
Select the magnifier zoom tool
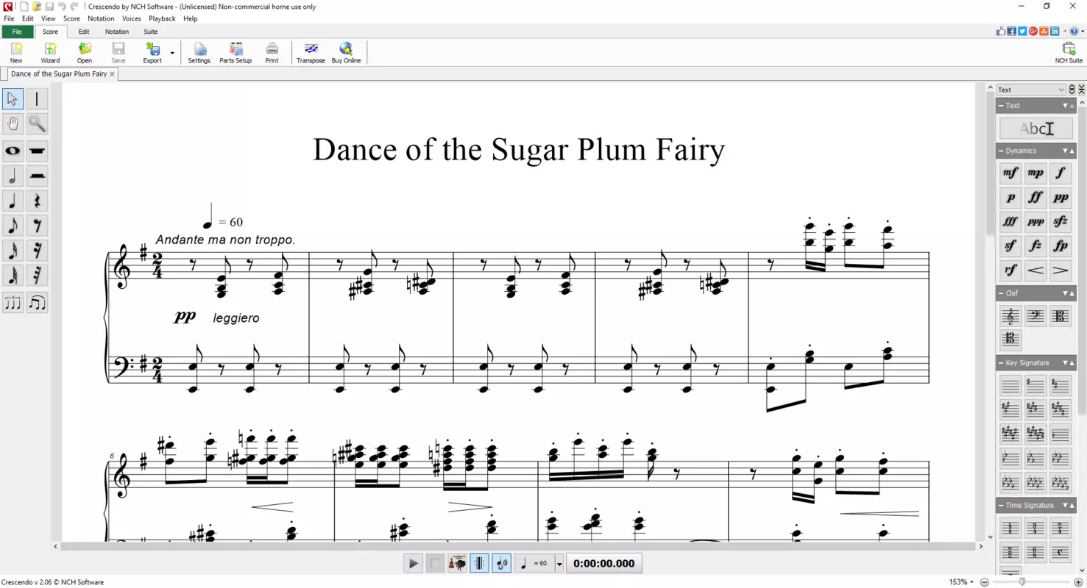(x=37, y=123)
